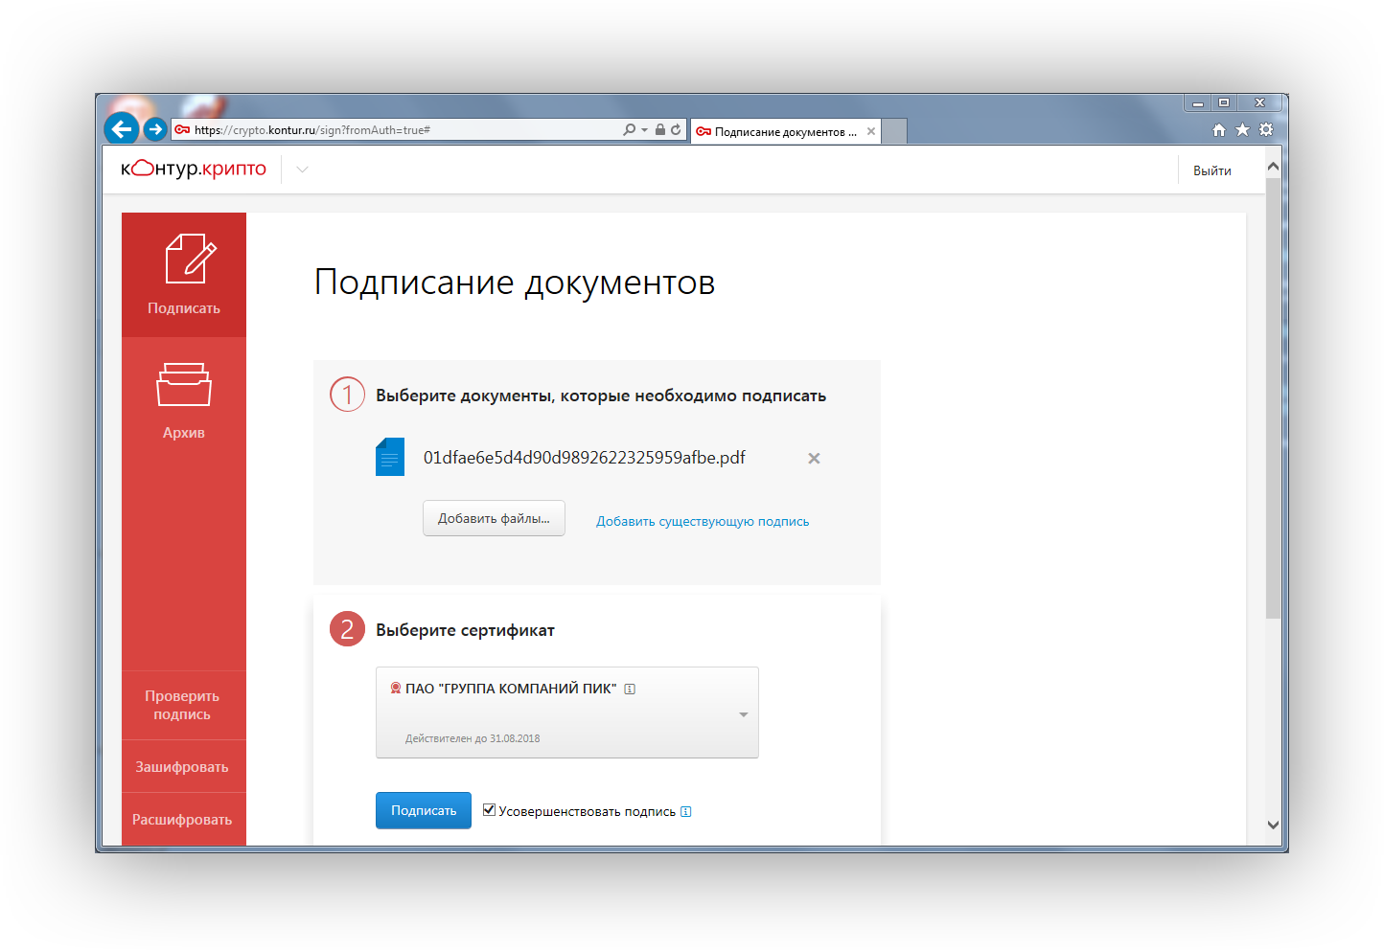Screen dimensions: 1384x950
Task: Remove the attached PDF file with the X
Action: point(814,459)
